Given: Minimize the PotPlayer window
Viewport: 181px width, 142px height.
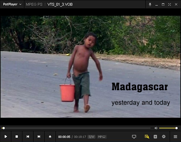Looking at the screenshot, I should 156,5.
